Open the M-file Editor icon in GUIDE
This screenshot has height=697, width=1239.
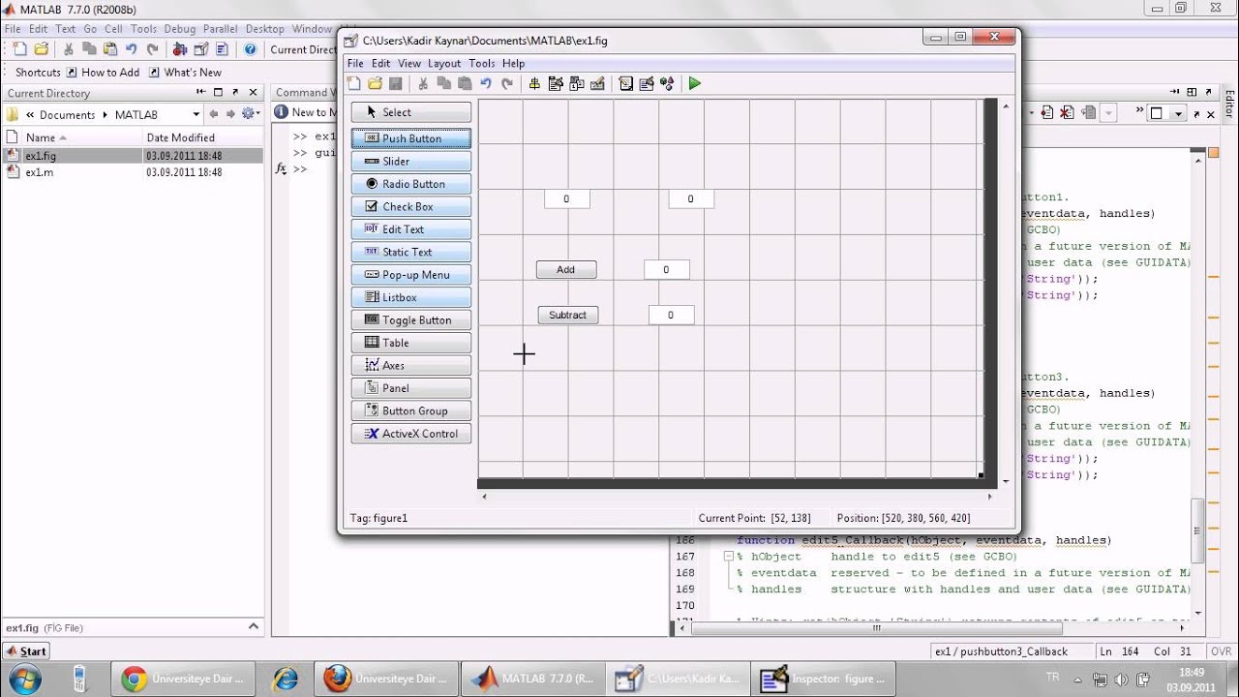626,84
